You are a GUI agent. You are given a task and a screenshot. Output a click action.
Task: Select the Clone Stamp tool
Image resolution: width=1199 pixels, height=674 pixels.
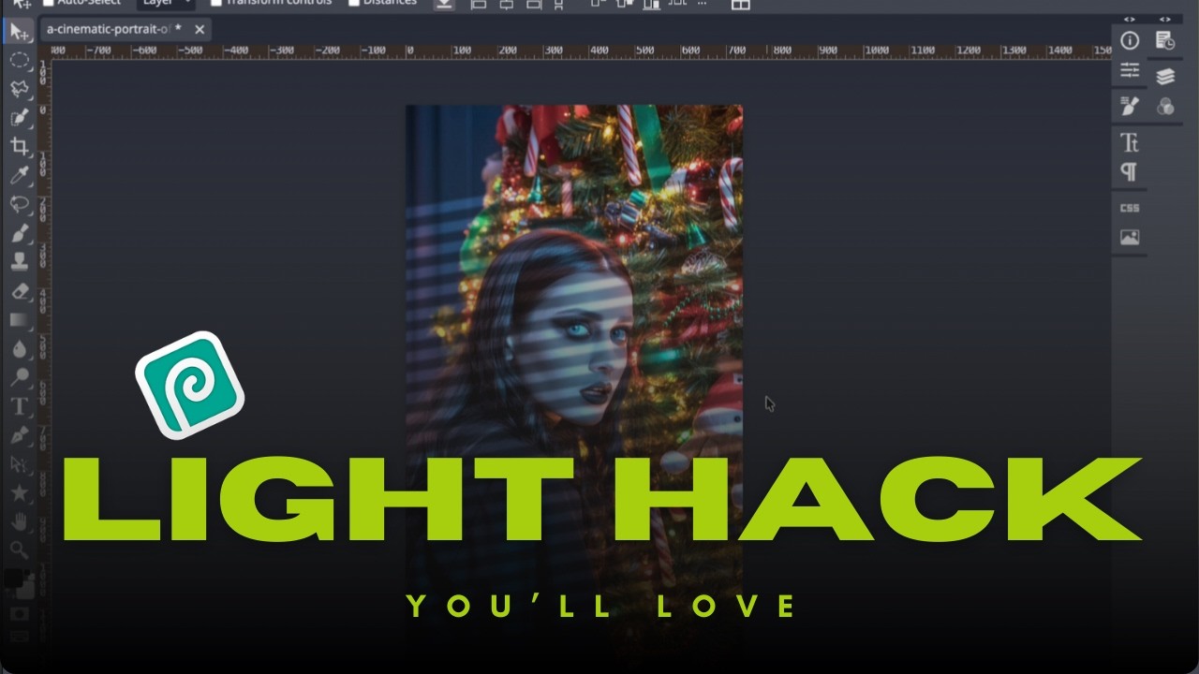pos(19,262)
